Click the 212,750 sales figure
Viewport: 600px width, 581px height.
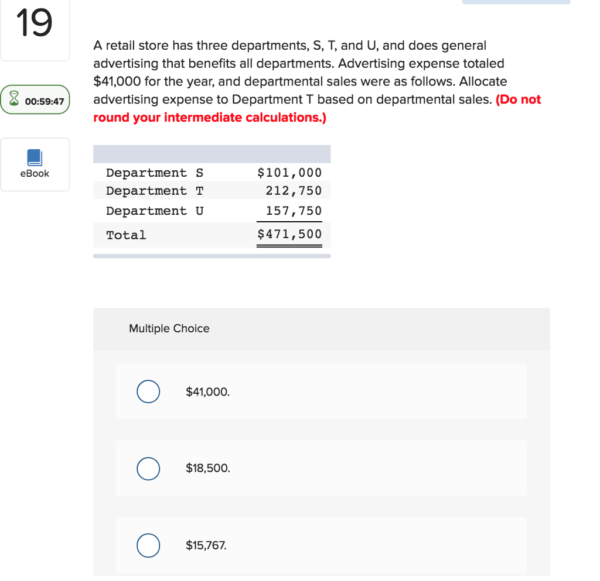(294, 191)
